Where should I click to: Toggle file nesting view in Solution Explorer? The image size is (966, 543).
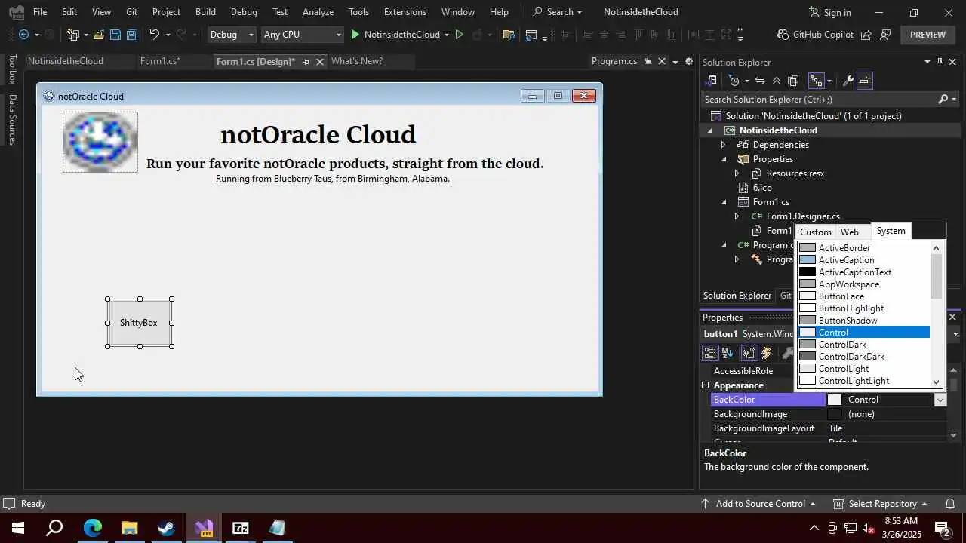[816, 81]
